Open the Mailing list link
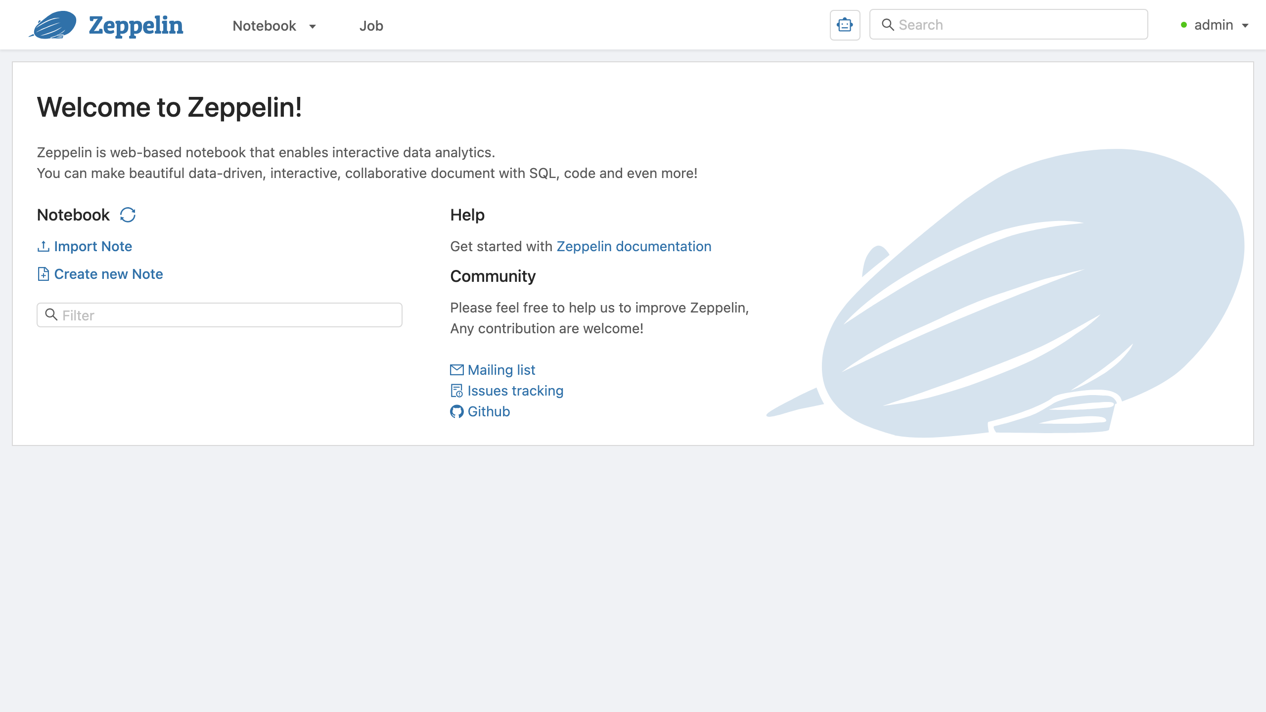Screen dimensions: 1266x712 pos(501,370)
